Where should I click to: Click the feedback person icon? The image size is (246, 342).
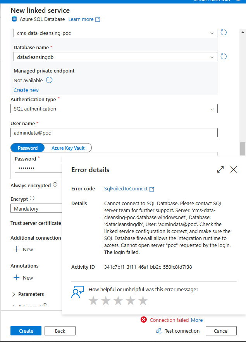click(77, 292)
